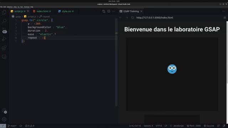Open the Source Control view

click(4, 31)
